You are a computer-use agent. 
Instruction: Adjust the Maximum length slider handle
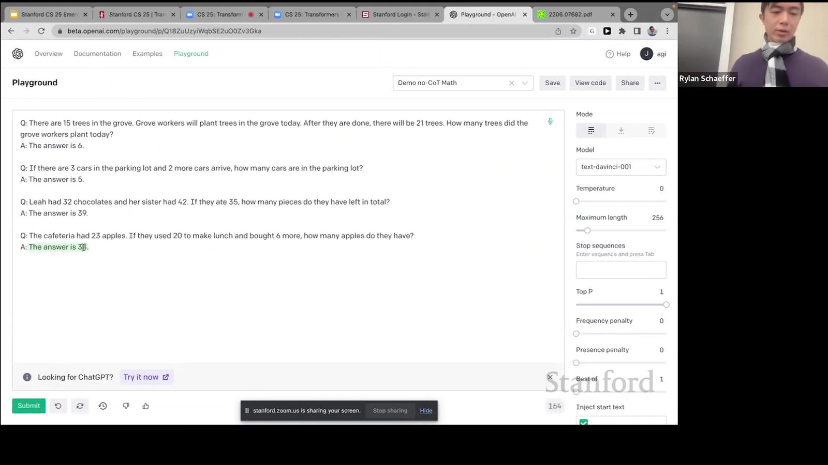coord(587,230)
